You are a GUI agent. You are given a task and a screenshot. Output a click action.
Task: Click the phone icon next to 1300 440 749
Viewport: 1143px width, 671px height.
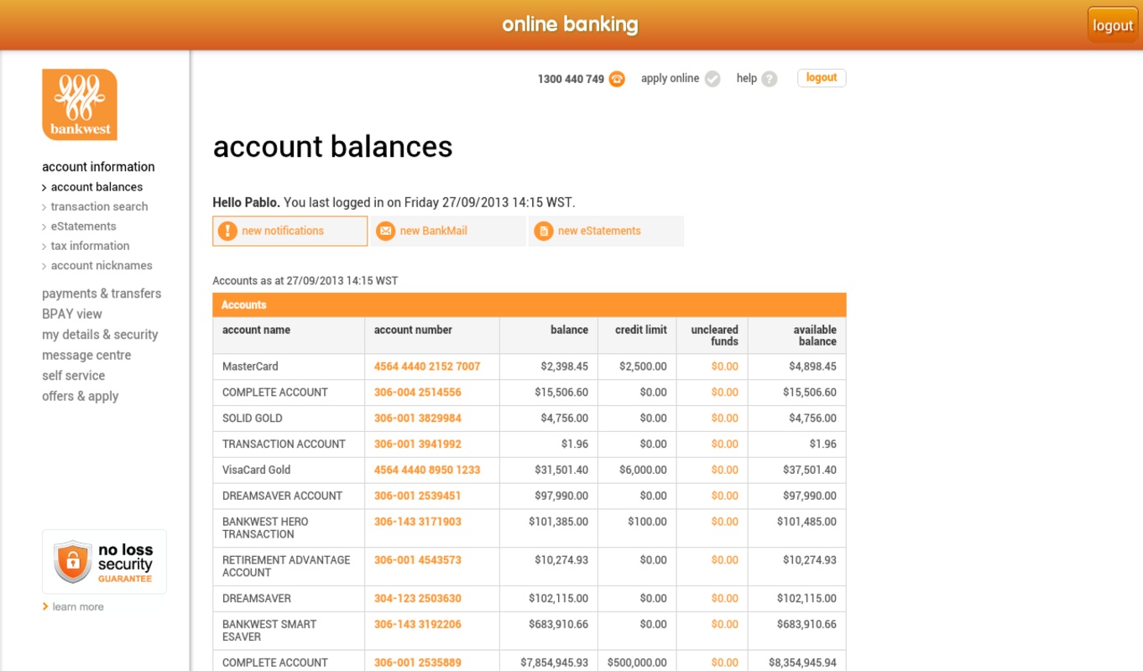[617, 79]
